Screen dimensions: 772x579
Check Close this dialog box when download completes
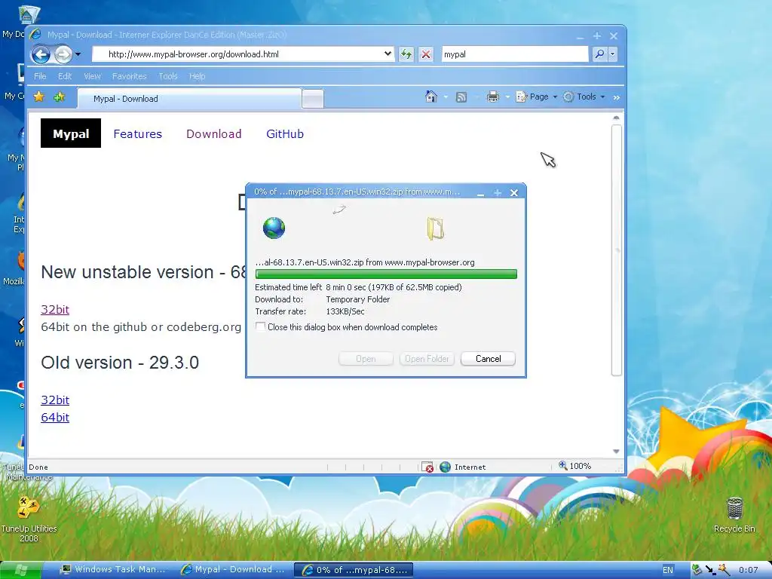pyautogui.click(x=260, y=327)
